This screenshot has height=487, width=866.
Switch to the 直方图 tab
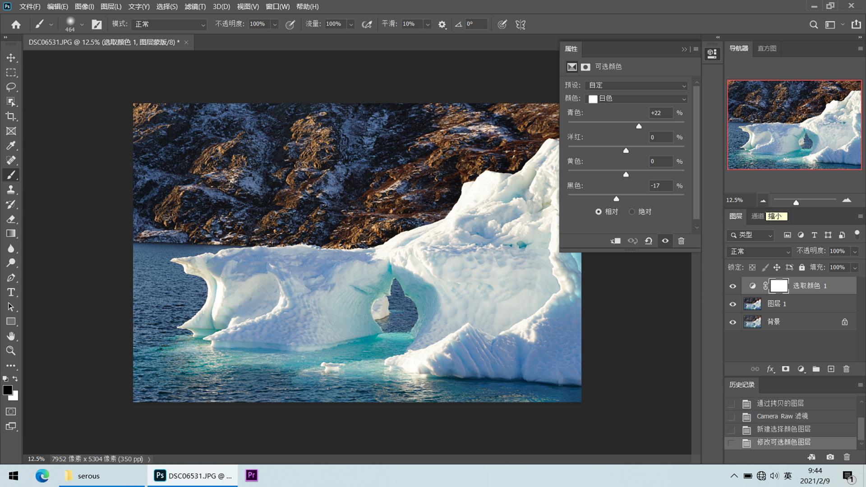[767, 48]
